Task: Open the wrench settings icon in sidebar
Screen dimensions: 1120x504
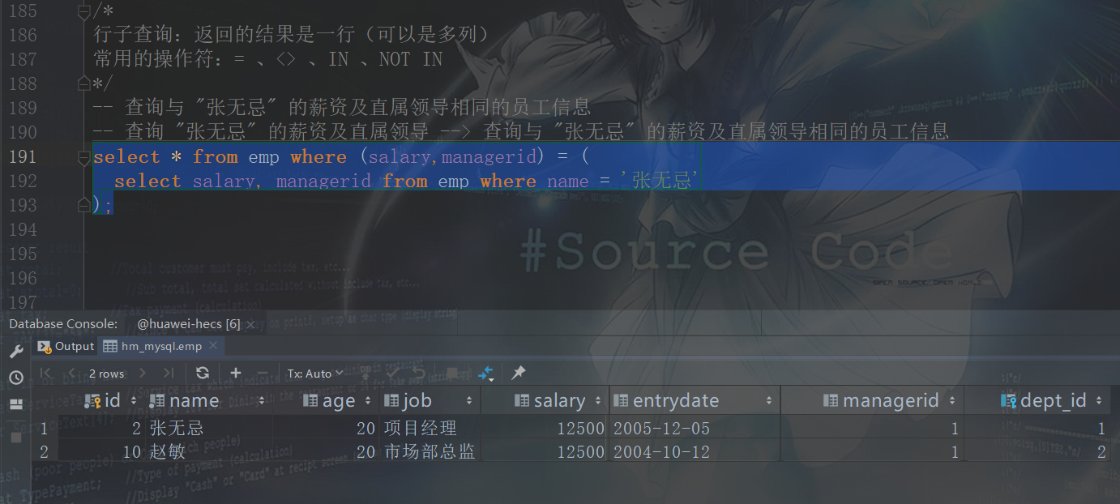Action: pos(15,352)
